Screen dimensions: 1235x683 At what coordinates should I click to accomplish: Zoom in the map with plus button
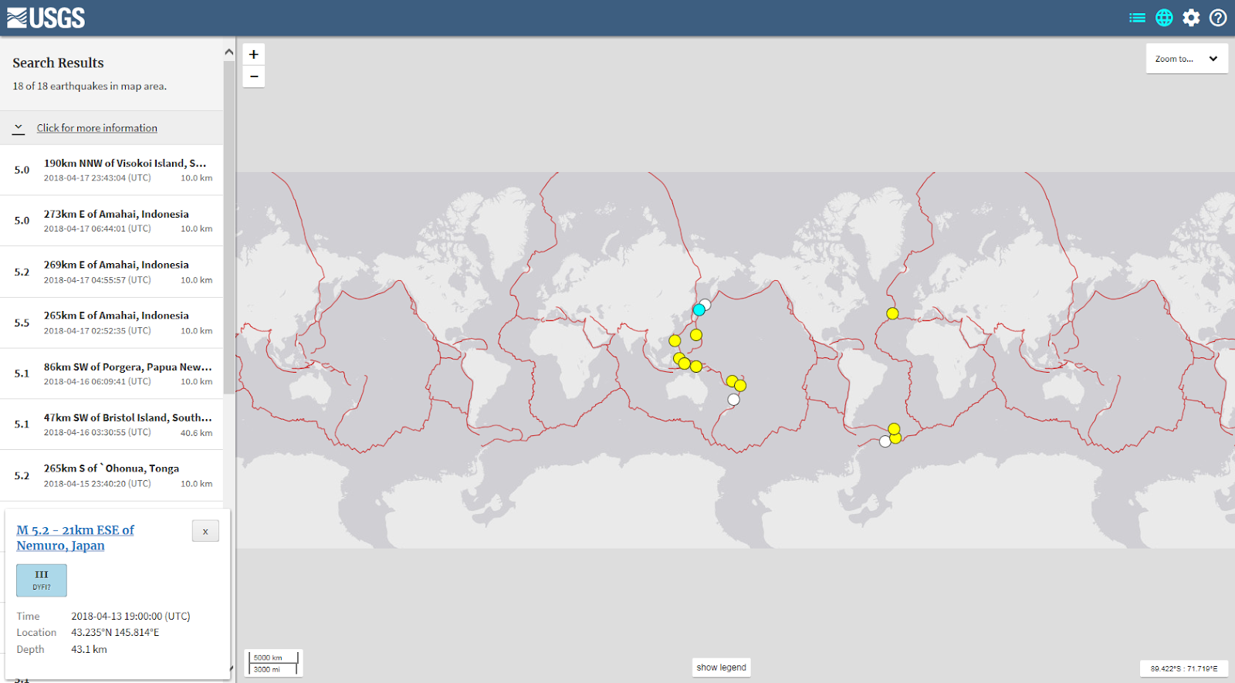pyautogui.click(x=254, y=54)
